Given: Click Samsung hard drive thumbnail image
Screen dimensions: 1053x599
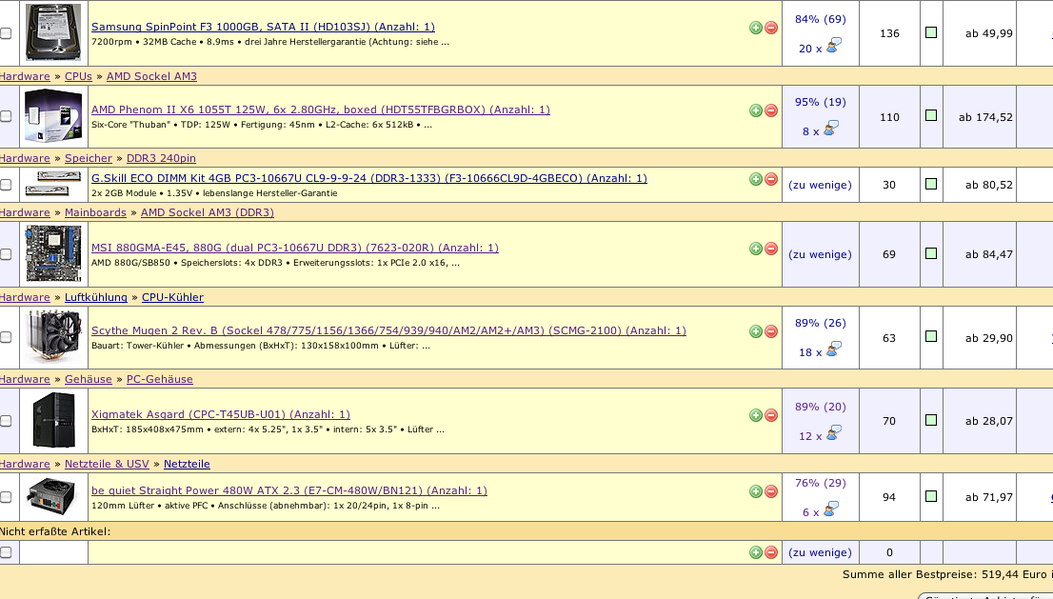Looking at the screenshot, I should click(53, 32).
